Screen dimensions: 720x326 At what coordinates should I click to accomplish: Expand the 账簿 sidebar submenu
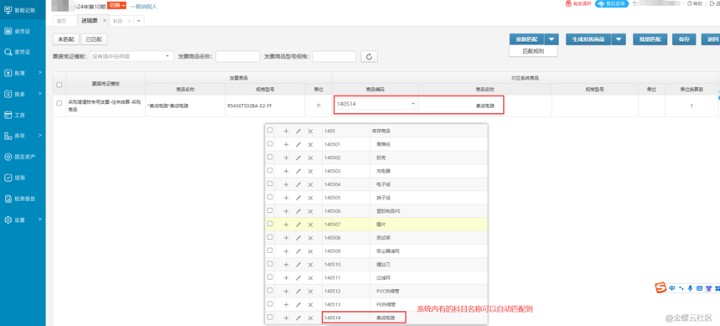pyautogui.click(x=40, y=73)
